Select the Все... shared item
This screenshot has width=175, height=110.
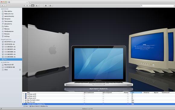click(11, 59)
